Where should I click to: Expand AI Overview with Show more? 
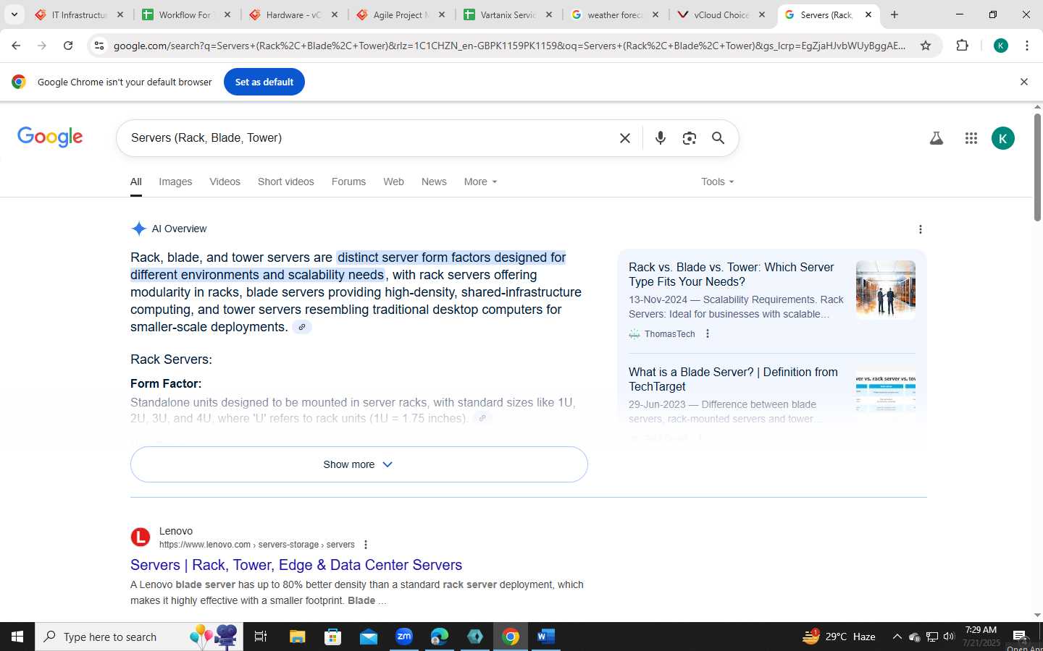click(x=359, y=464)
